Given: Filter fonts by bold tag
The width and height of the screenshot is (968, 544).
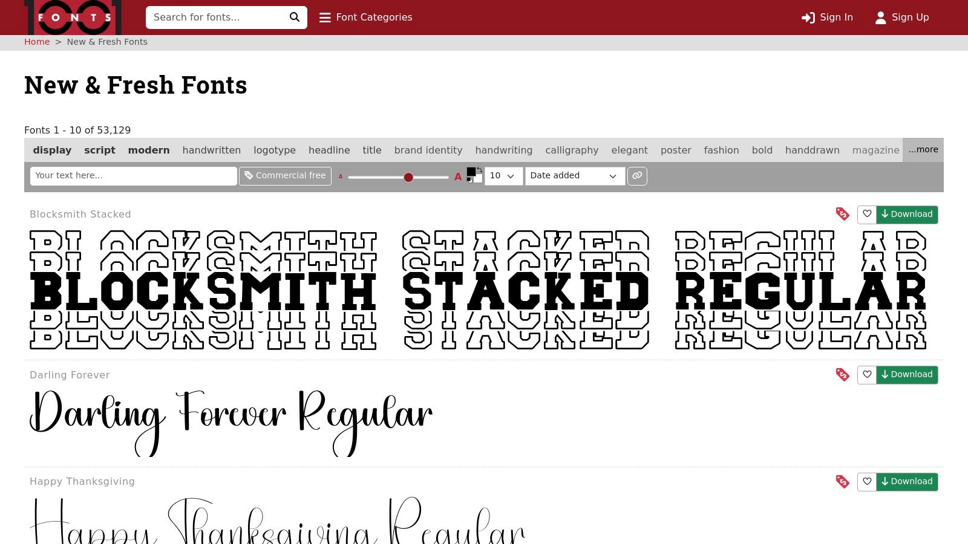Looking at the screenshot, I should pos(762,150).
